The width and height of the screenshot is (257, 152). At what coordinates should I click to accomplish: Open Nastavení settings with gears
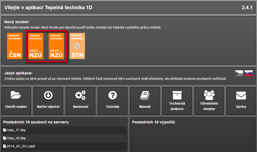[x=80, y=101]
